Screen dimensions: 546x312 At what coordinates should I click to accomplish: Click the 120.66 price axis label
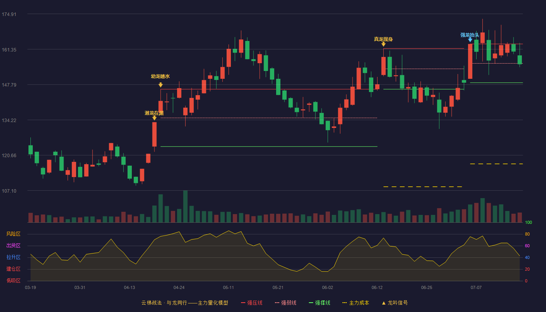[9, 155]
